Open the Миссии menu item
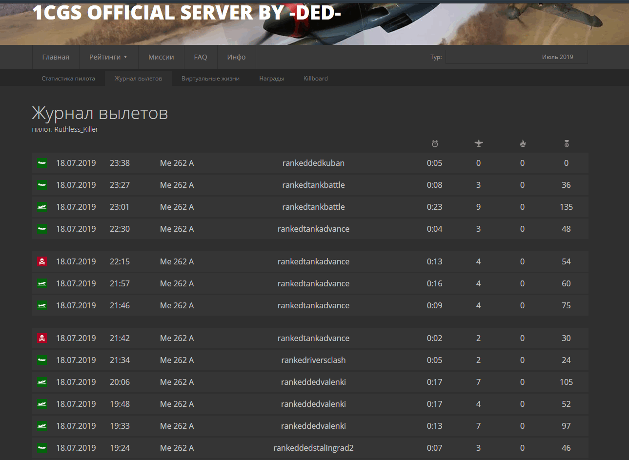629x460 pixels. point(161,57)
